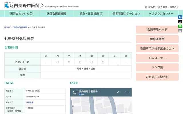Open the map sidebar panel icon
183x114 pixels.
(x=75, y=92)
